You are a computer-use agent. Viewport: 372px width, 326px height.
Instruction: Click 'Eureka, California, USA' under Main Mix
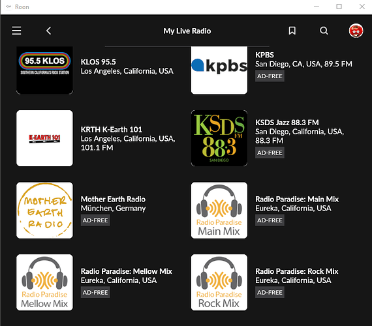point(293,209)
